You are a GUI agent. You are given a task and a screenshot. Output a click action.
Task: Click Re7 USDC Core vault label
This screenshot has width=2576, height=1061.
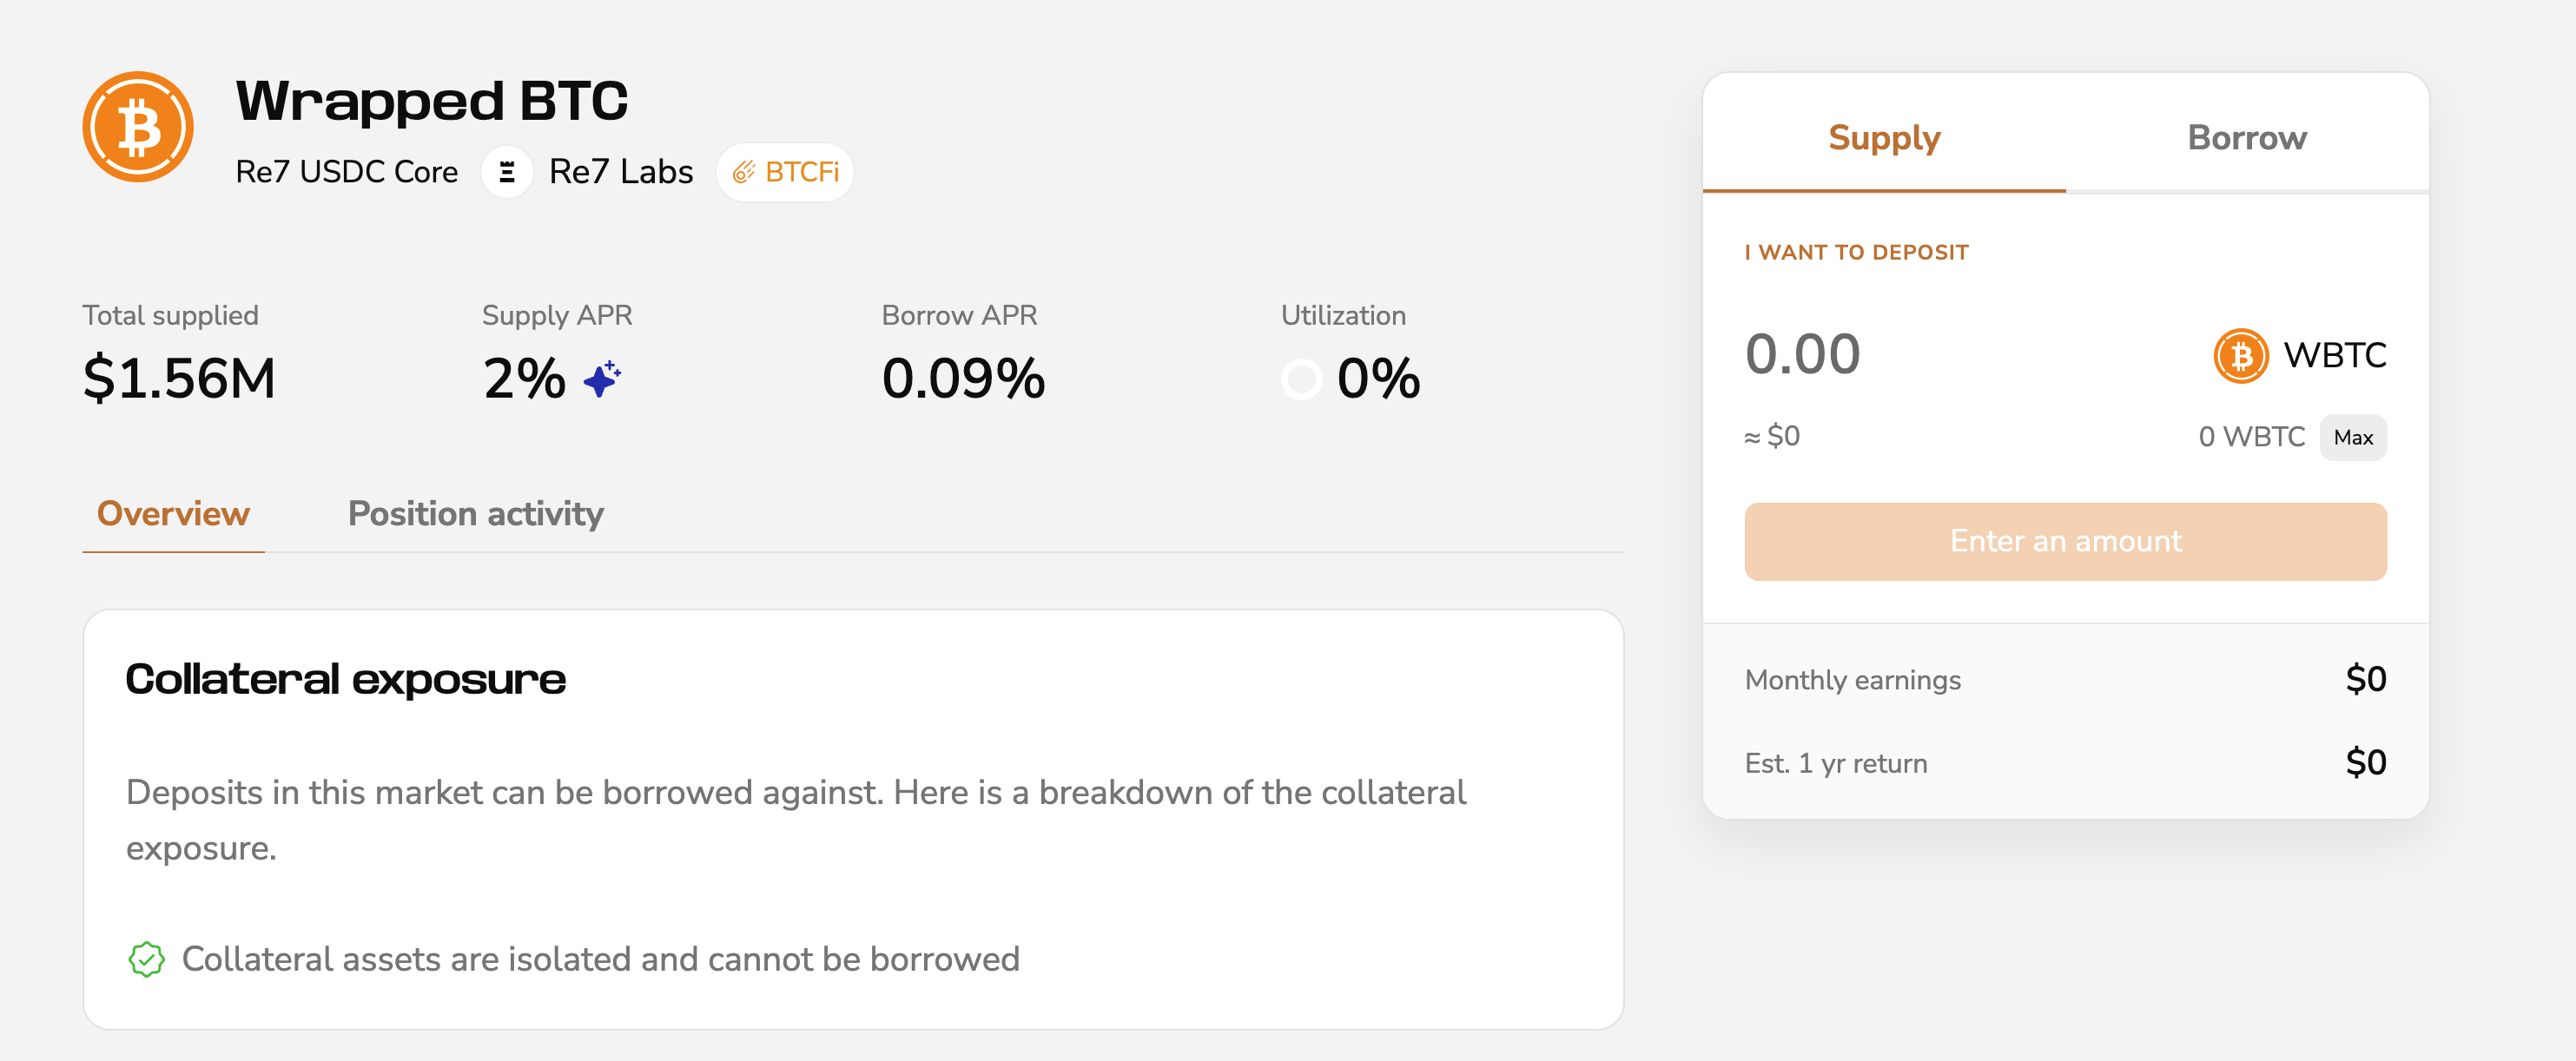click(x=346, y=171)
